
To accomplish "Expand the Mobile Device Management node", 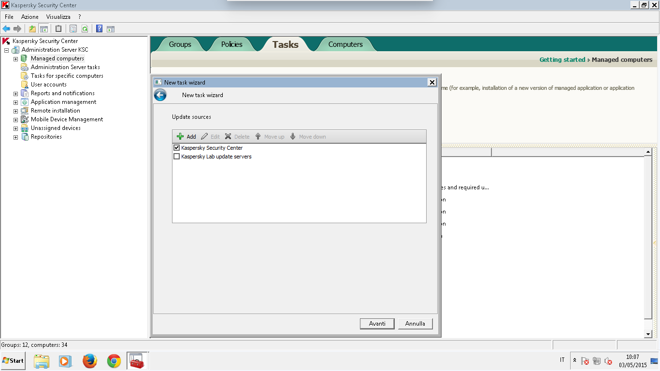I will (15, 120).
